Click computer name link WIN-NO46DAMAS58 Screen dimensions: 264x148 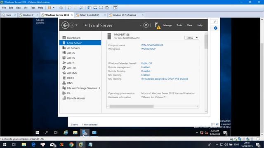[x=152, y=45]
